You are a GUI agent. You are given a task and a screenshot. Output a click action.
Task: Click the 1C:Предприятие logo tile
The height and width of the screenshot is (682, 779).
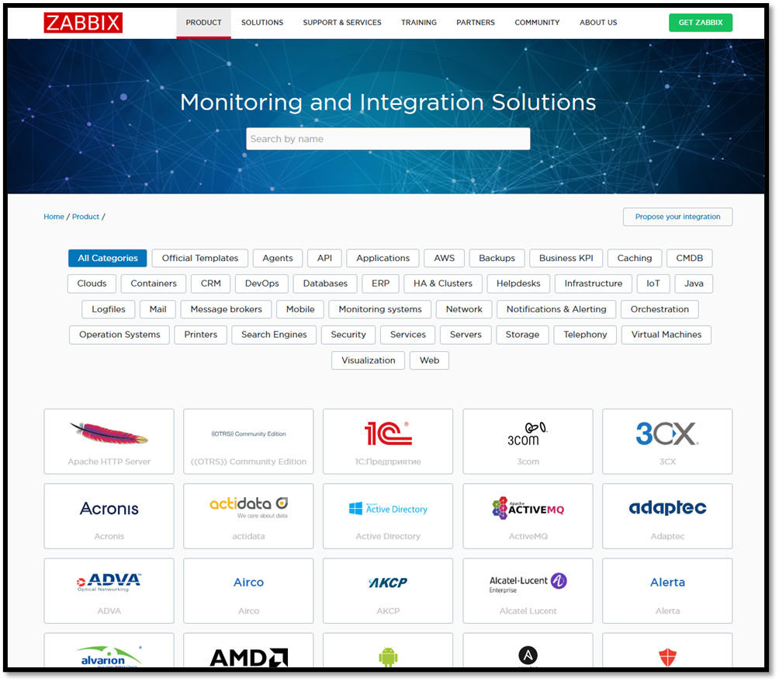[x=388, y=441]
